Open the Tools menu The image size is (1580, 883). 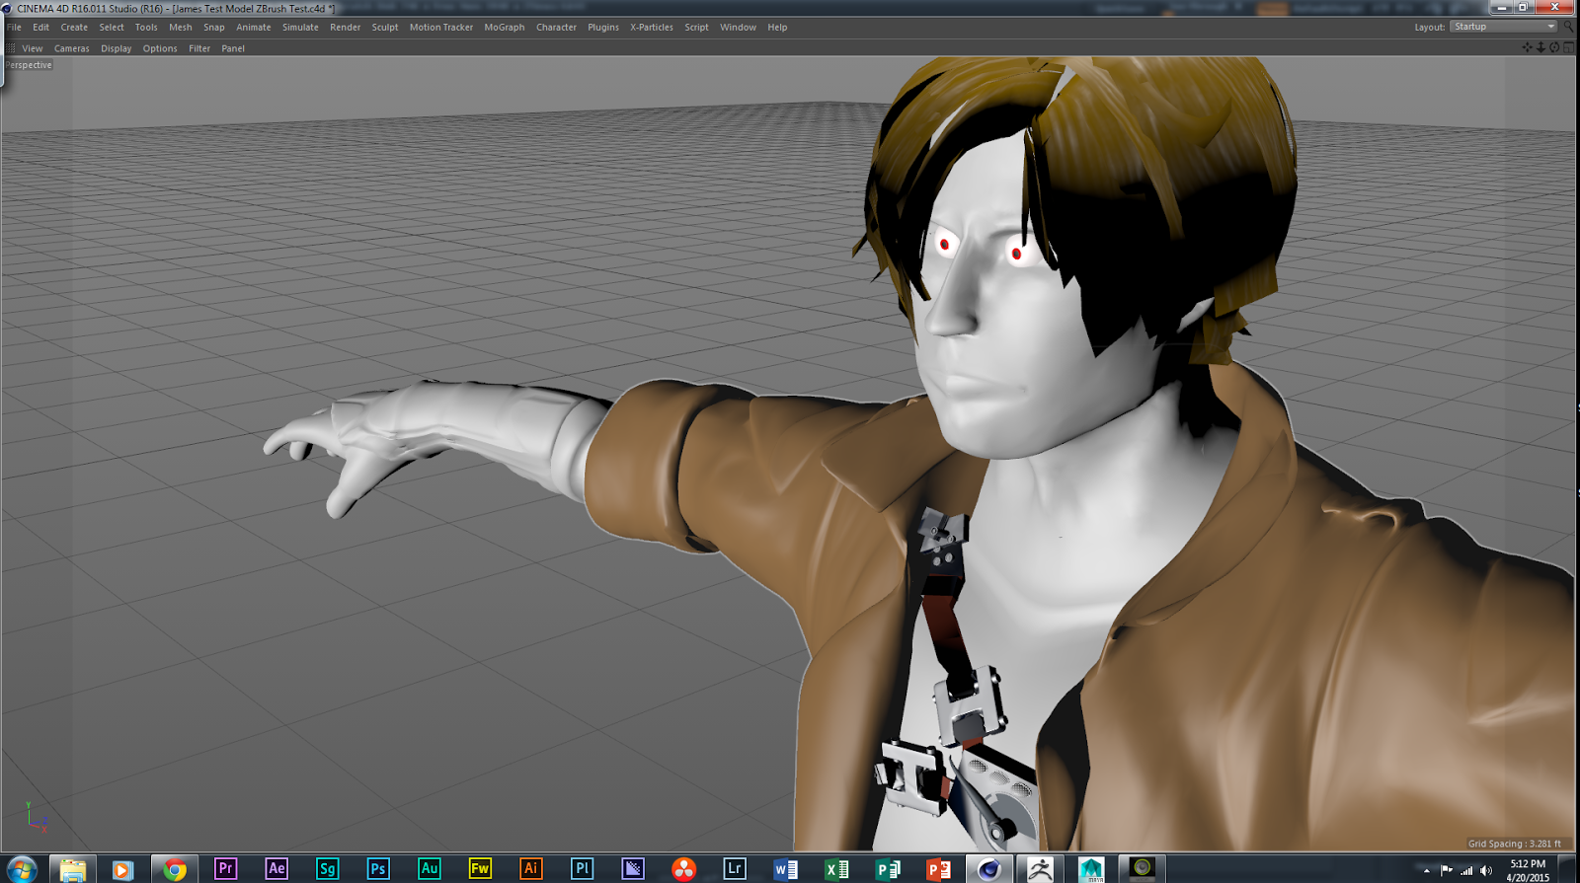pyautogui.click(x=146, y=28)
